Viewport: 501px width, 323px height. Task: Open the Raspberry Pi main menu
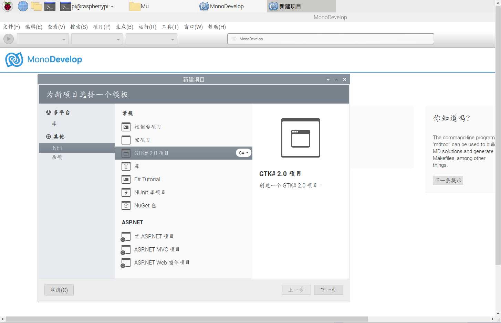7,6
